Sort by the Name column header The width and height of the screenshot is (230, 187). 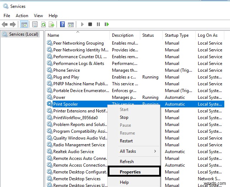pyautogui.click(x=78, y=35)
